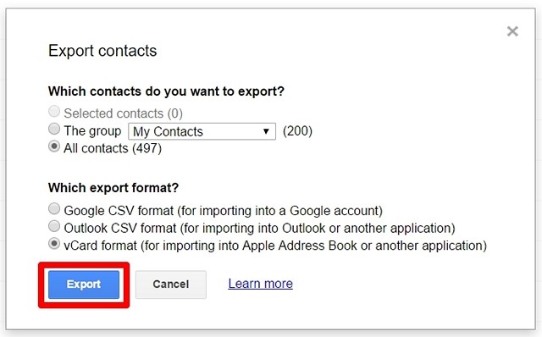Click the 'Selected contacts (0)' label text
Screen dimensions: 542x337
pos(123,113)
